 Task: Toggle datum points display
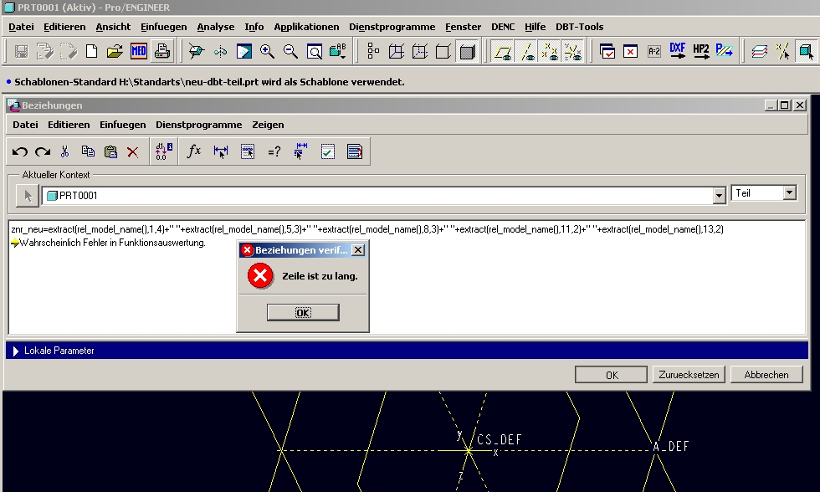pos(550,51)
